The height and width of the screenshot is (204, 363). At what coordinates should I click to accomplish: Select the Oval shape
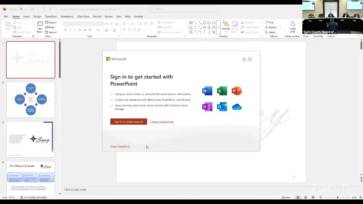[209, 23]
